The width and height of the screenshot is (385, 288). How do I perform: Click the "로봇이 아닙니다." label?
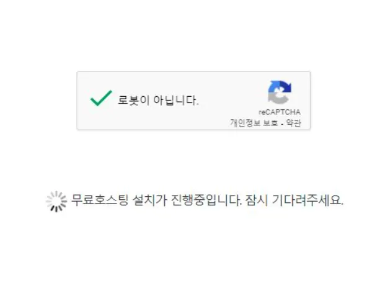pyautogui.click(x=158, y=101)
